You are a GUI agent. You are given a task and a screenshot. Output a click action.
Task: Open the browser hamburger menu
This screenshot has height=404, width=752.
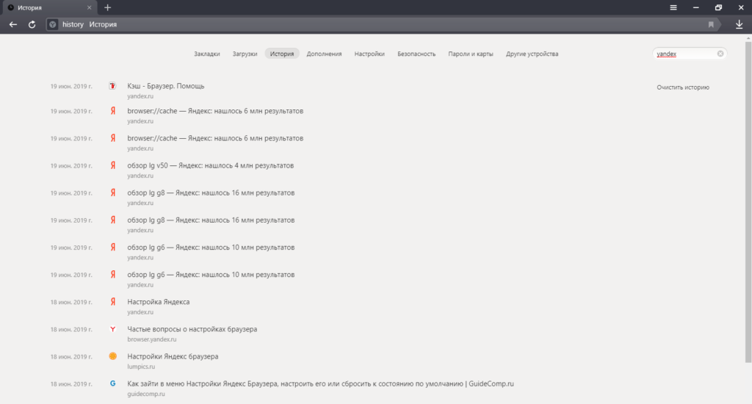click(673, 7)
